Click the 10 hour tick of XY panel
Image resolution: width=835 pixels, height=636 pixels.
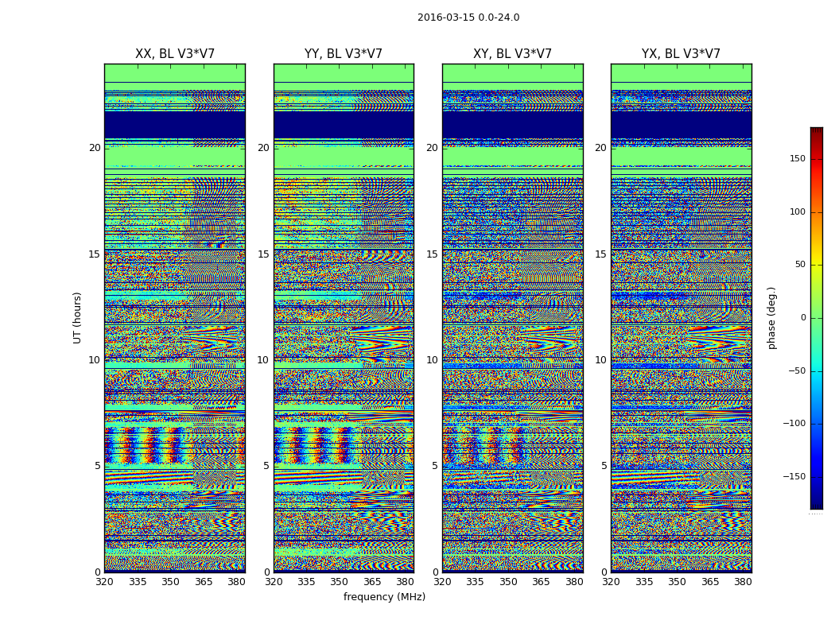coord(433,360)
